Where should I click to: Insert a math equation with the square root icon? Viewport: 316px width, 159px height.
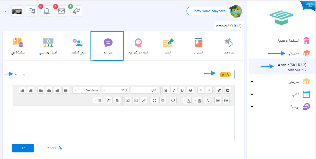219,90
